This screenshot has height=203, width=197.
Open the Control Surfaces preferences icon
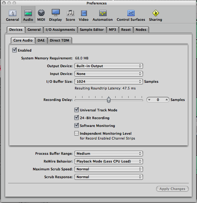point(131,13)
